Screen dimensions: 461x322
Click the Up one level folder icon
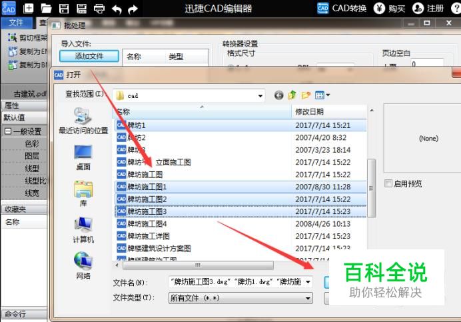point(292,95)
